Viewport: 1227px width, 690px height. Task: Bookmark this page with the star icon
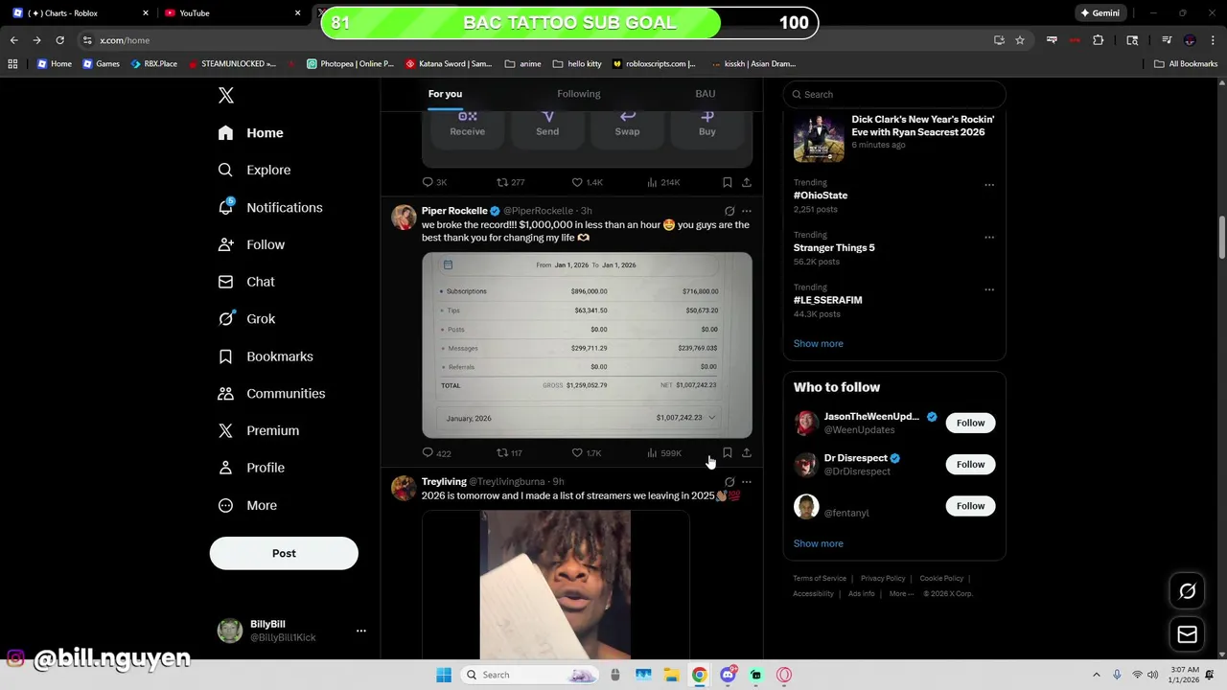1020,40
